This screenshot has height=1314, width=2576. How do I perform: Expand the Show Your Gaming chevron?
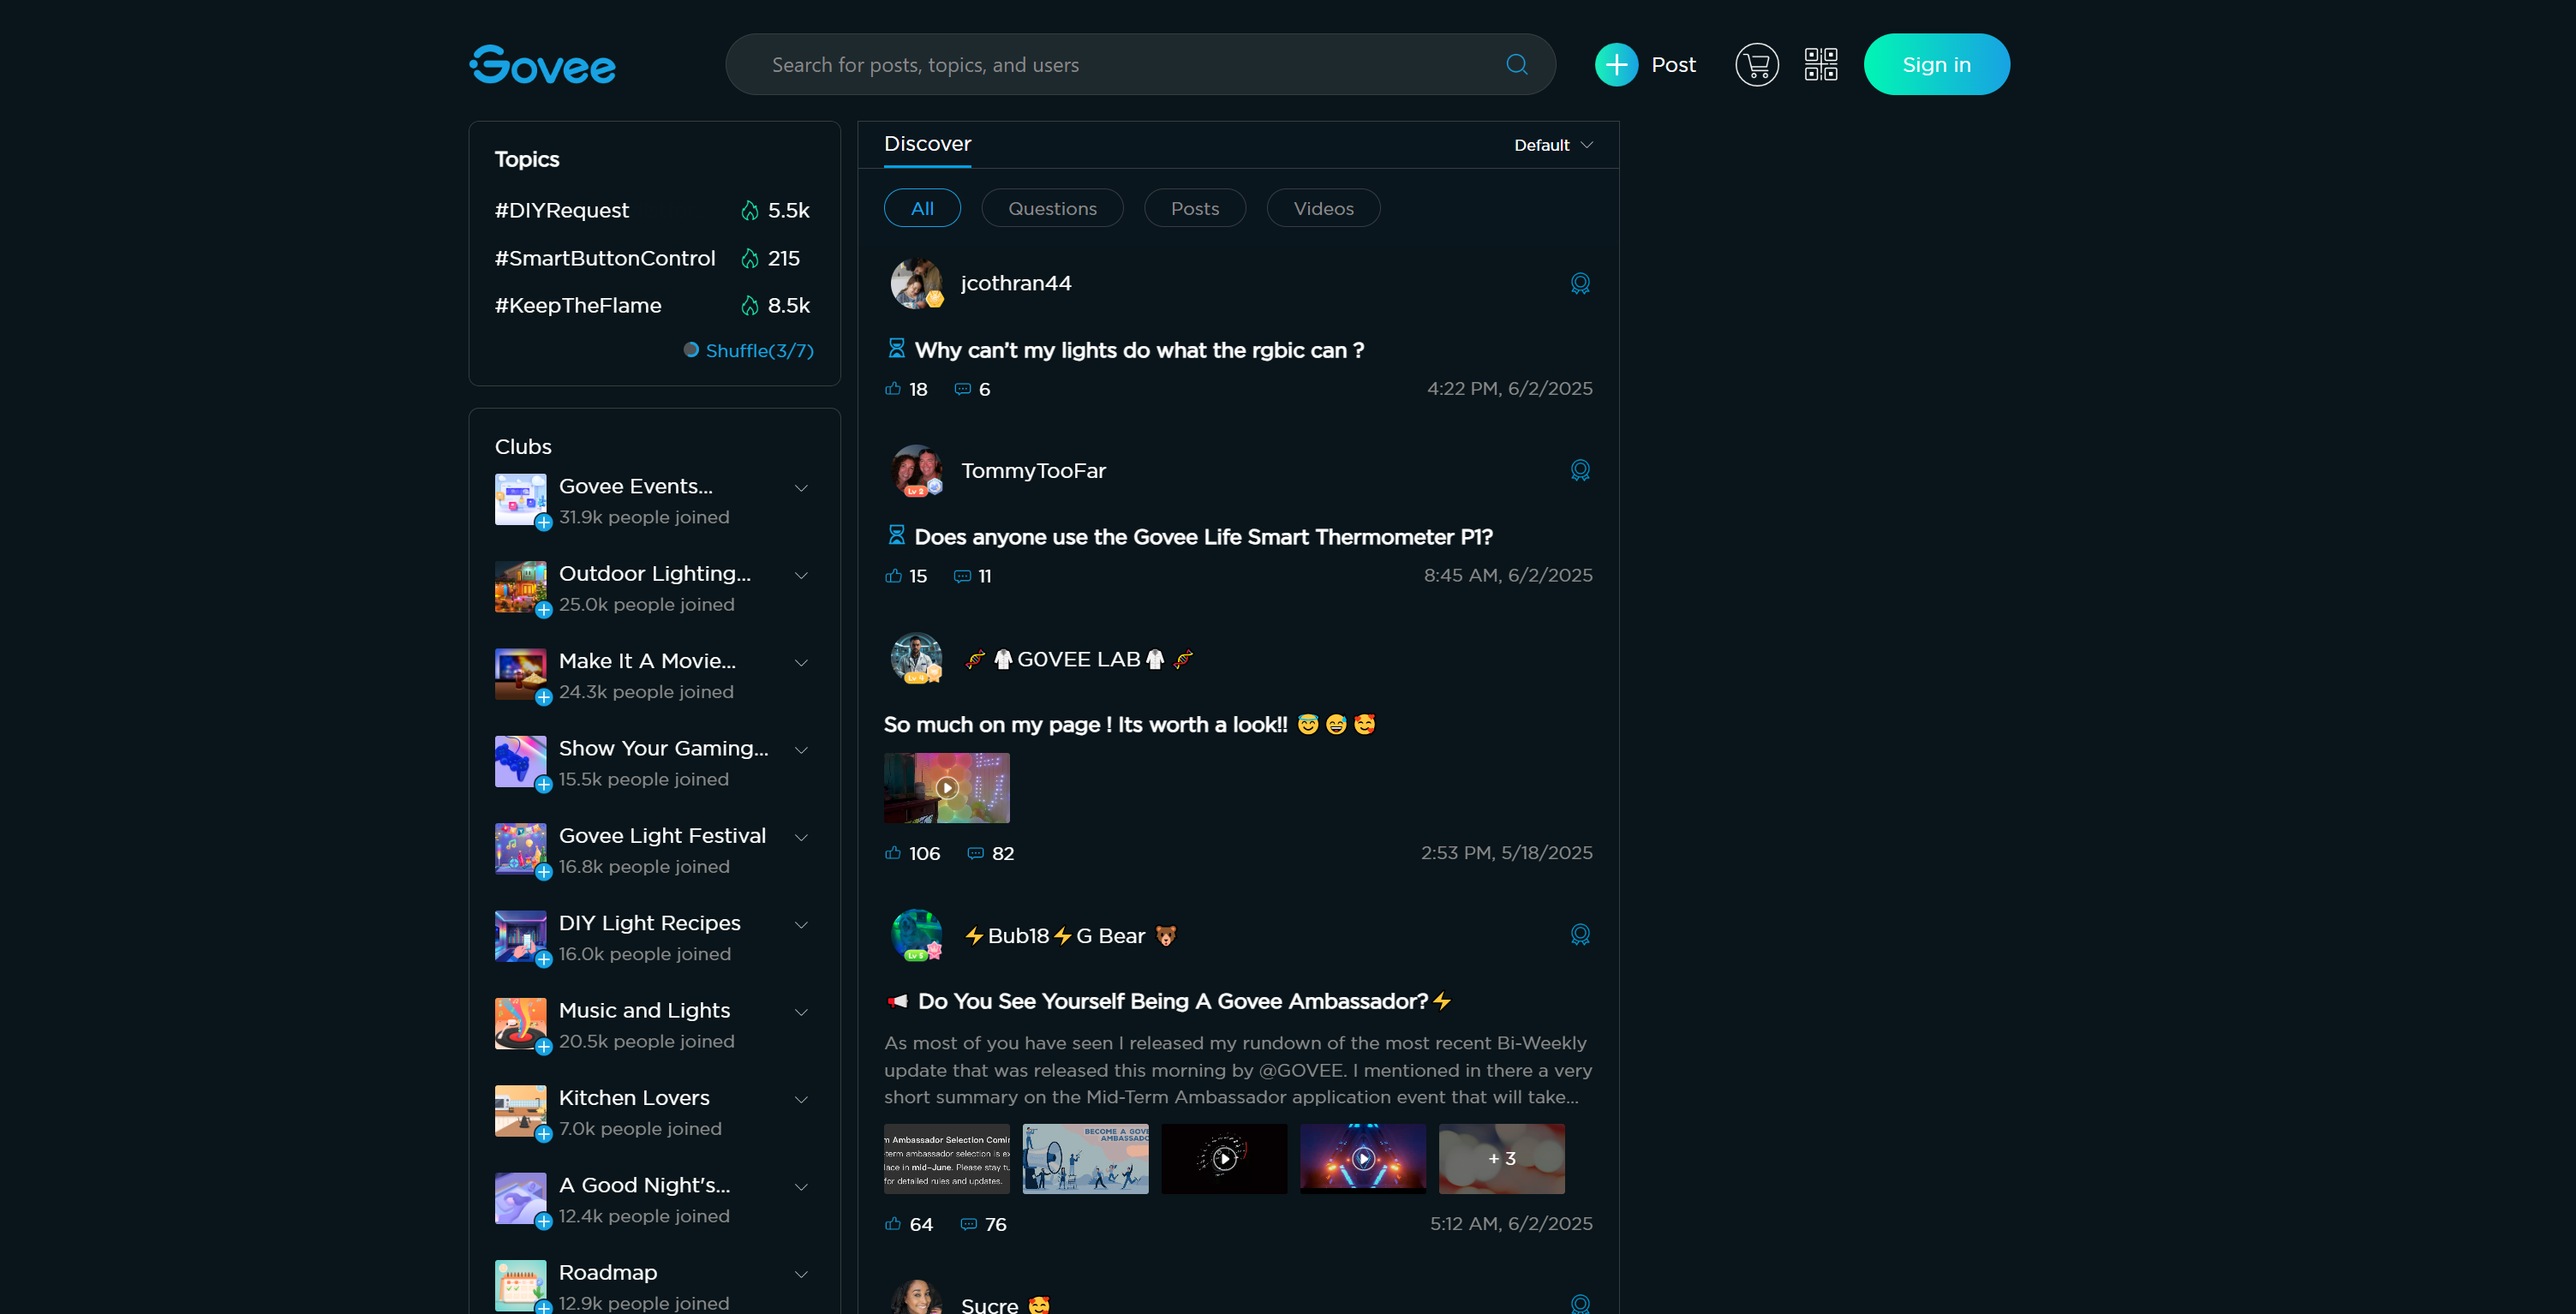pos(801,750)
